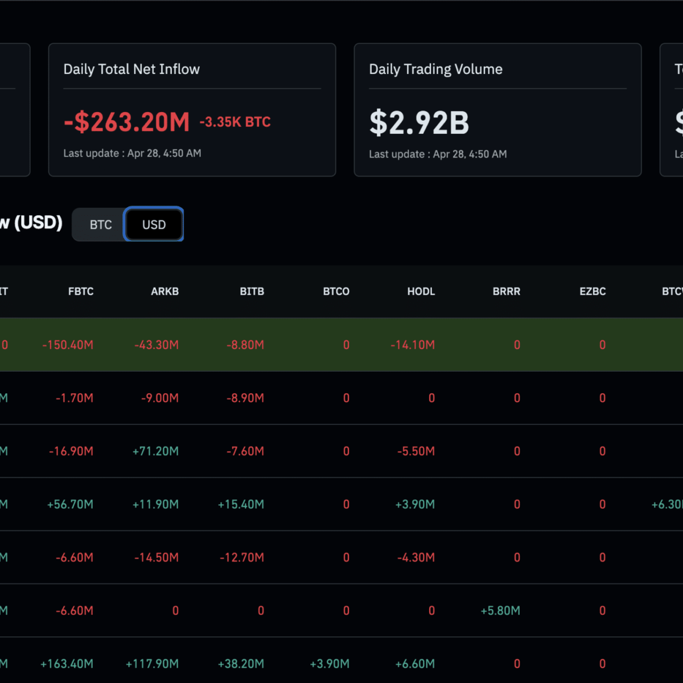Click the -$263.20M net inflow value
The height and width of the screenshot is (683, 683).
(126, 122)
